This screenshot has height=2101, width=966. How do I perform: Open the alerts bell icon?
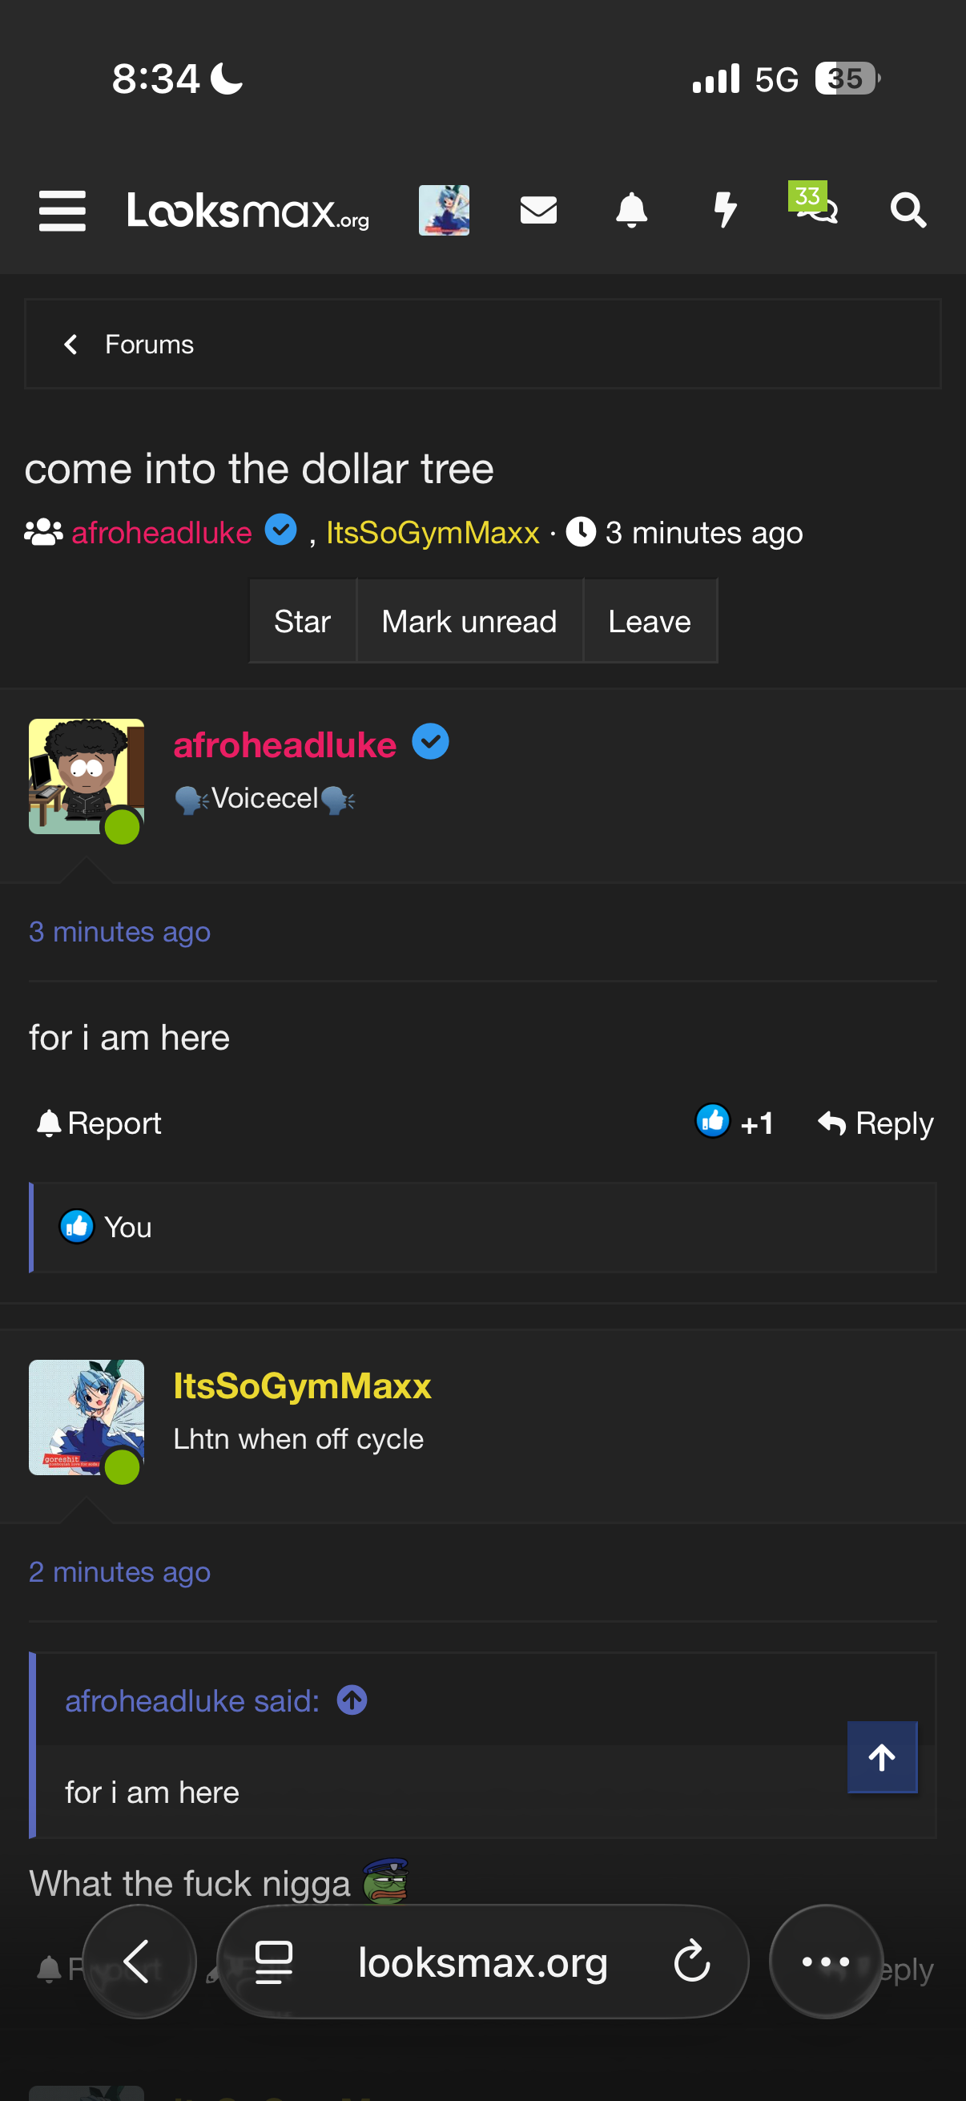coord(631,211)
